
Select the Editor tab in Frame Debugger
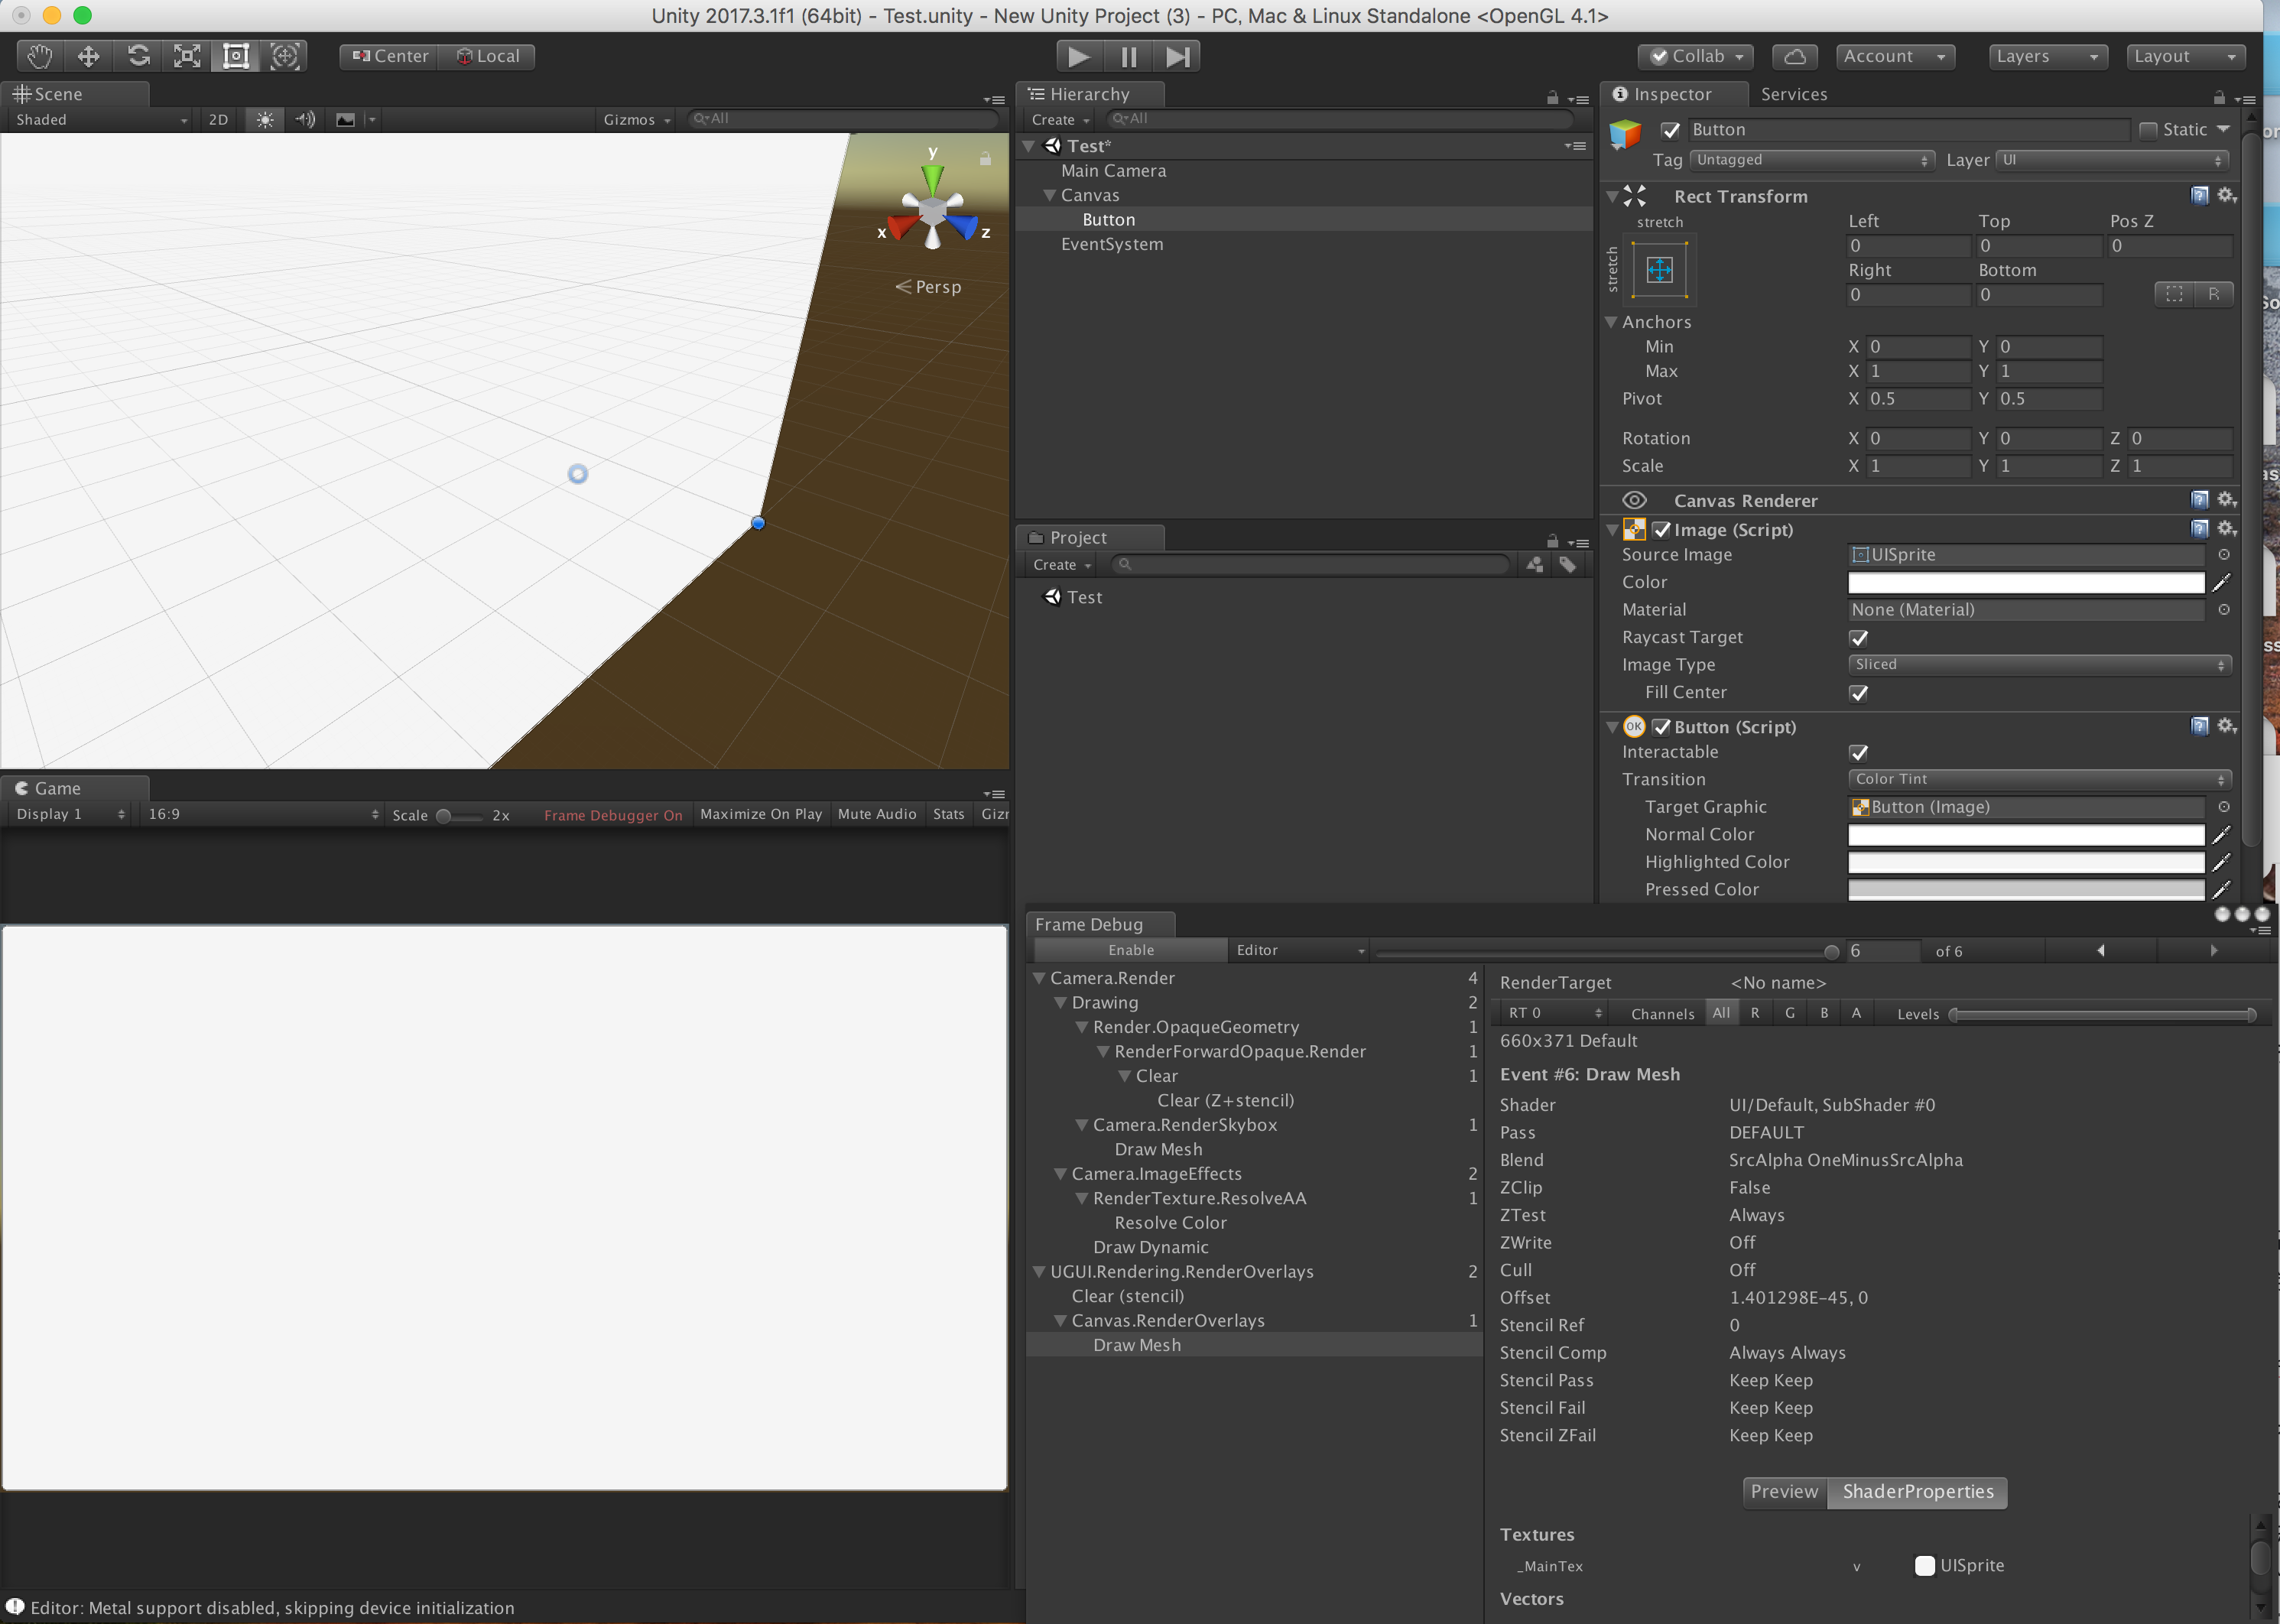(x=1257, y=949)
